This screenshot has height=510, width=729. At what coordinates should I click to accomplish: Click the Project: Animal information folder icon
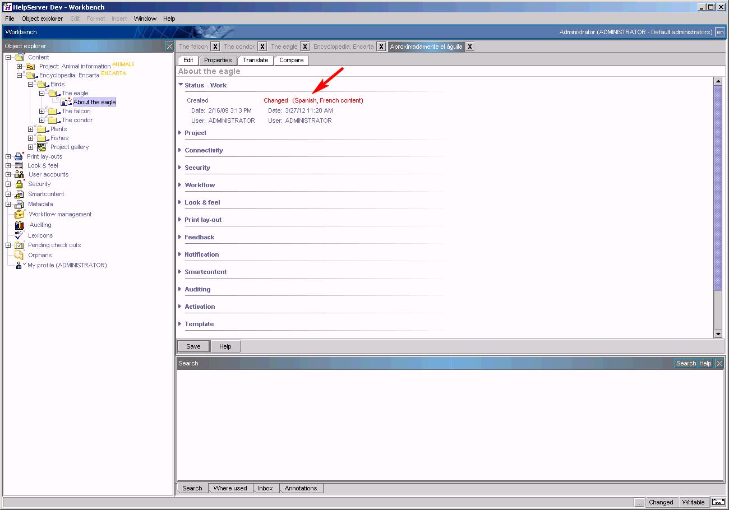[x=30, y=66]
